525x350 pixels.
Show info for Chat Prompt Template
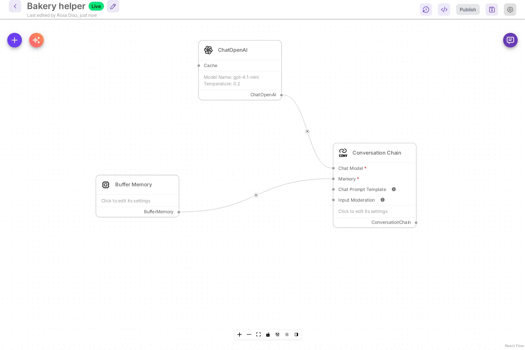pos(394,189)
